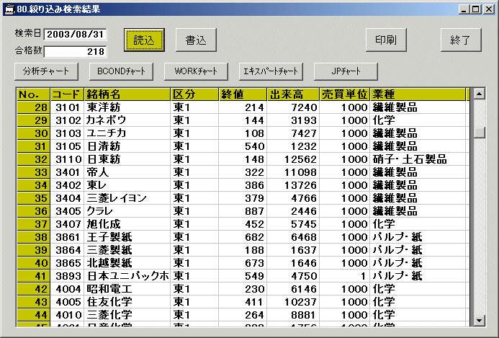
Task: Click the 化学 cell in the カネボウ row
Action: tap(418, 120)
